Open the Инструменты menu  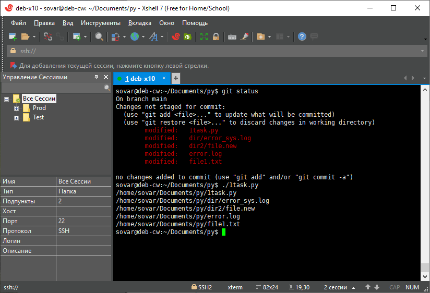coord(101,23)
